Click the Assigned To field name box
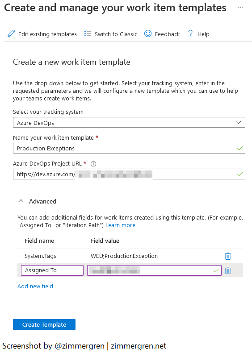Viewport: 252px width, 353px height. pyautogui.click(x=52, y=270)
